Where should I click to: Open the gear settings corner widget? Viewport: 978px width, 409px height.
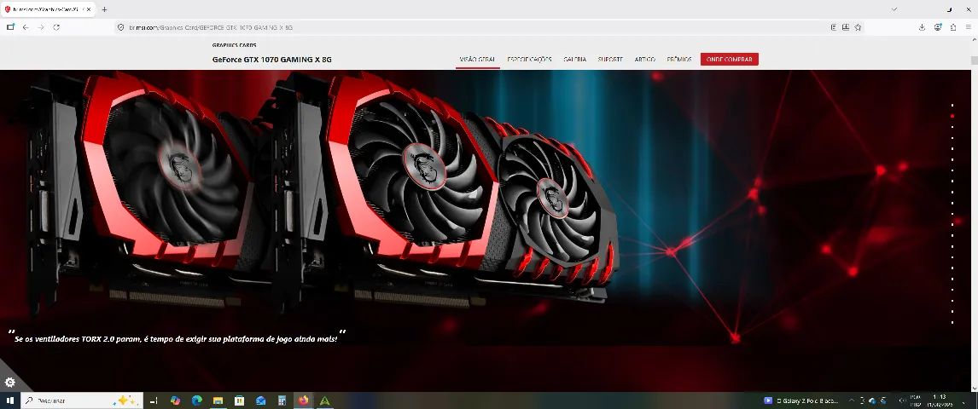click(x=9, y=383)
